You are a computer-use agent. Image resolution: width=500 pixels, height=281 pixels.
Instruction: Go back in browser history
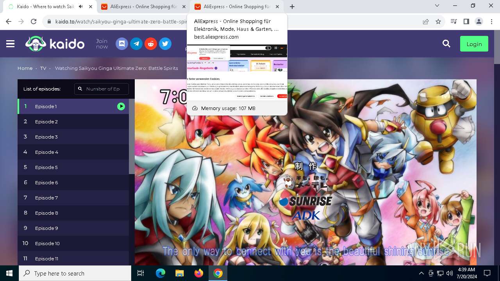click(9, 21)
